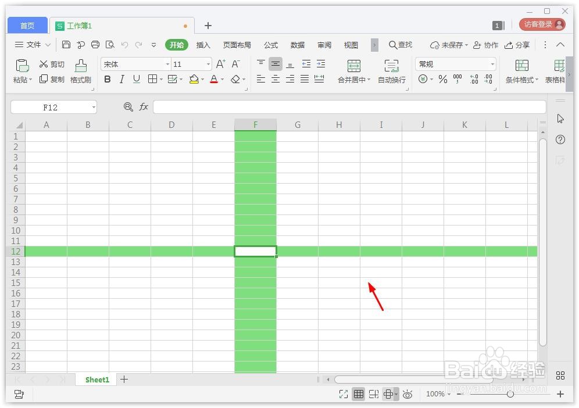Click the Collaborate (协作) button
579x408 pixels.
point(485,45)
